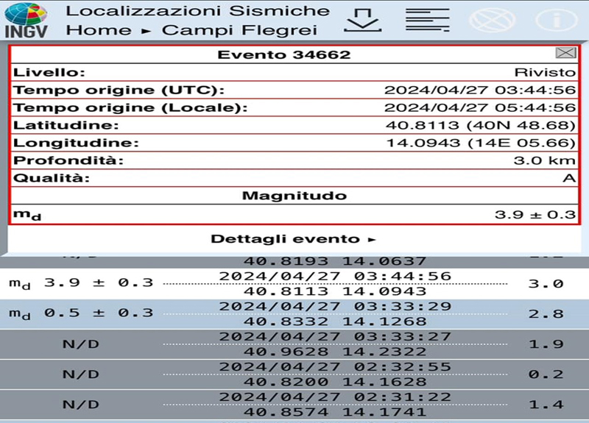
Task: Close the Evento 34662 popup
Action: tap(565, 53)
